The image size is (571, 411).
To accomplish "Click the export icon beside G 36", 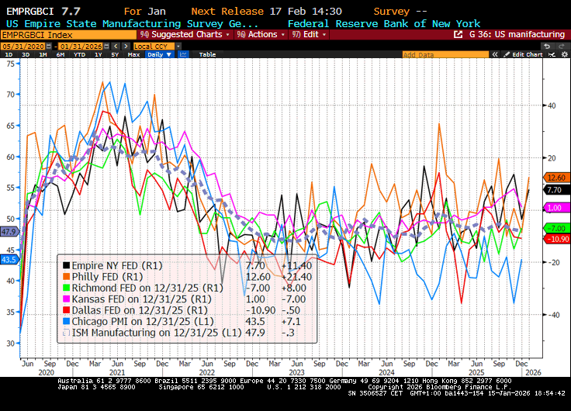I will pyautogui.click(x=459, y=35).
